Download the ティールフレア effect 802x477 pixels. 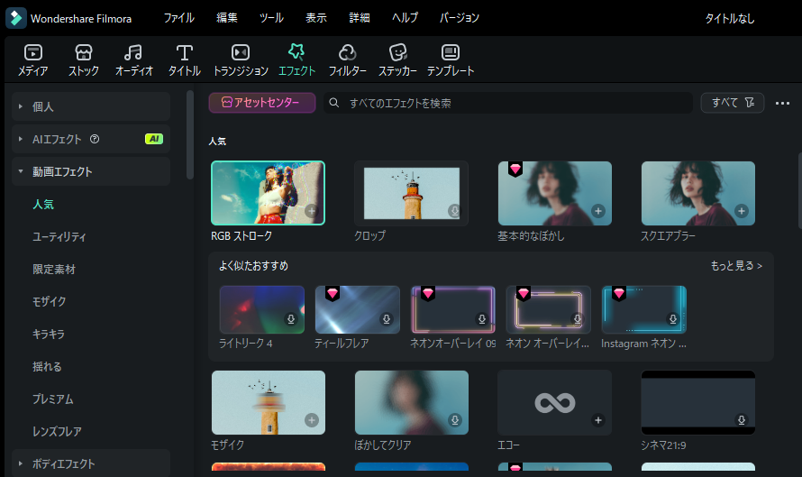pyautogui.click(x=387, y=319)
